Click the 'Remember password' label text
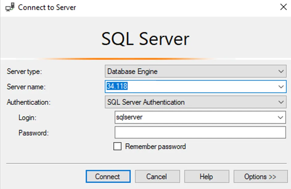 point(156,147)
